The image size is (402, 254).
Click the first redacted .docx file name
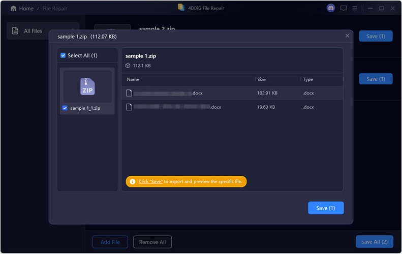click(x=168, y=93)
